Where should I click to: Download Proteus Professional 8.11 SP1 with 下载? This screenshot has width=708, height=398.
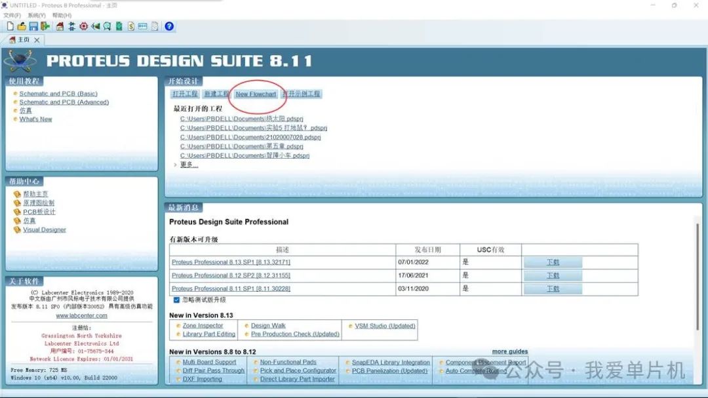point(553,289)
